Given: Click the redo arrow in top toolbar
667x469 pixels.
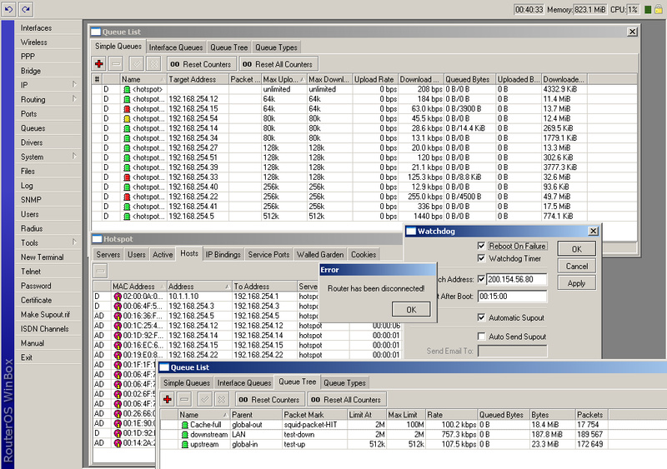Looking at the screenshot, I should [26, 8].
